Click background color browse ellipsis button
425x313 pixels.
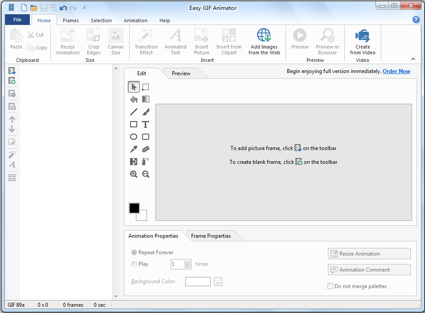[218, 281]
